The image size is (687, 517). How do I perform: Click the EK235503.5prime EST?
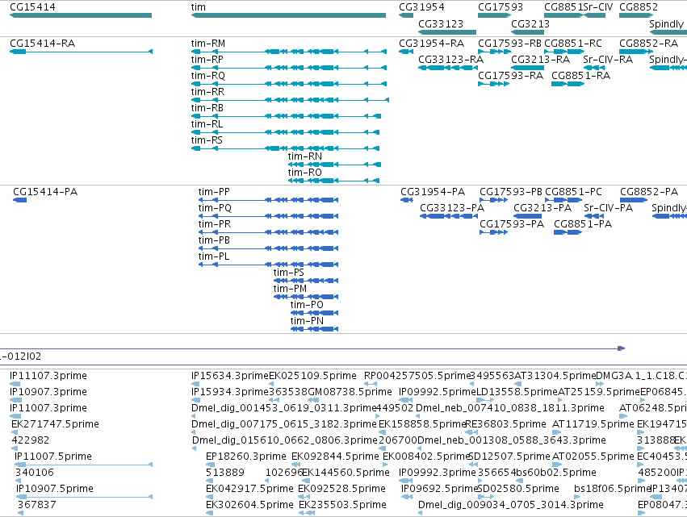pos(307,513)
